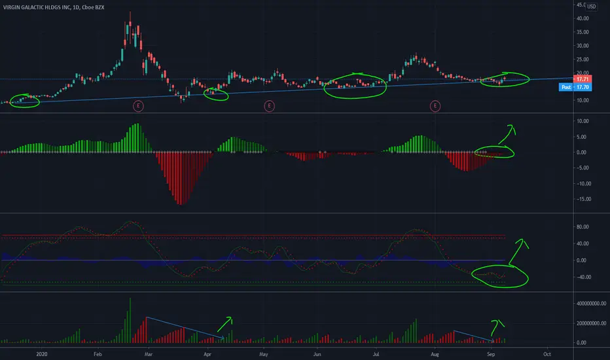Screen dimensions: 610x360
Task: Click the 400000000.00 volume scale label
Action: [x=591, y=303]
